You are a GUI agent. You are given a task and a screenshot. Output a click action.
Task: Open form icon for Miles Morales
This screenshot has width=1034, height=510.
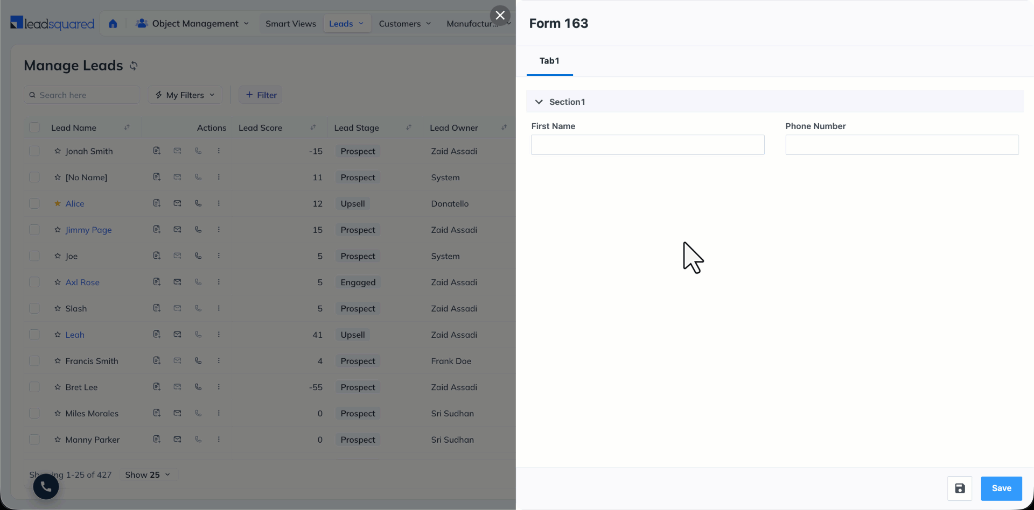(x=157, y=413)
